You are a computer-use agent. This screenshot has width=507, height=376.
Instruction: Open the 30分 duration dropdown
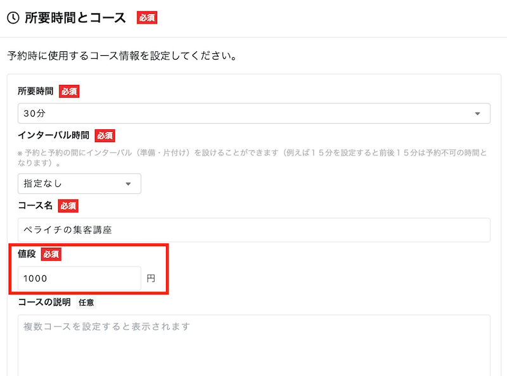point(253,113)
